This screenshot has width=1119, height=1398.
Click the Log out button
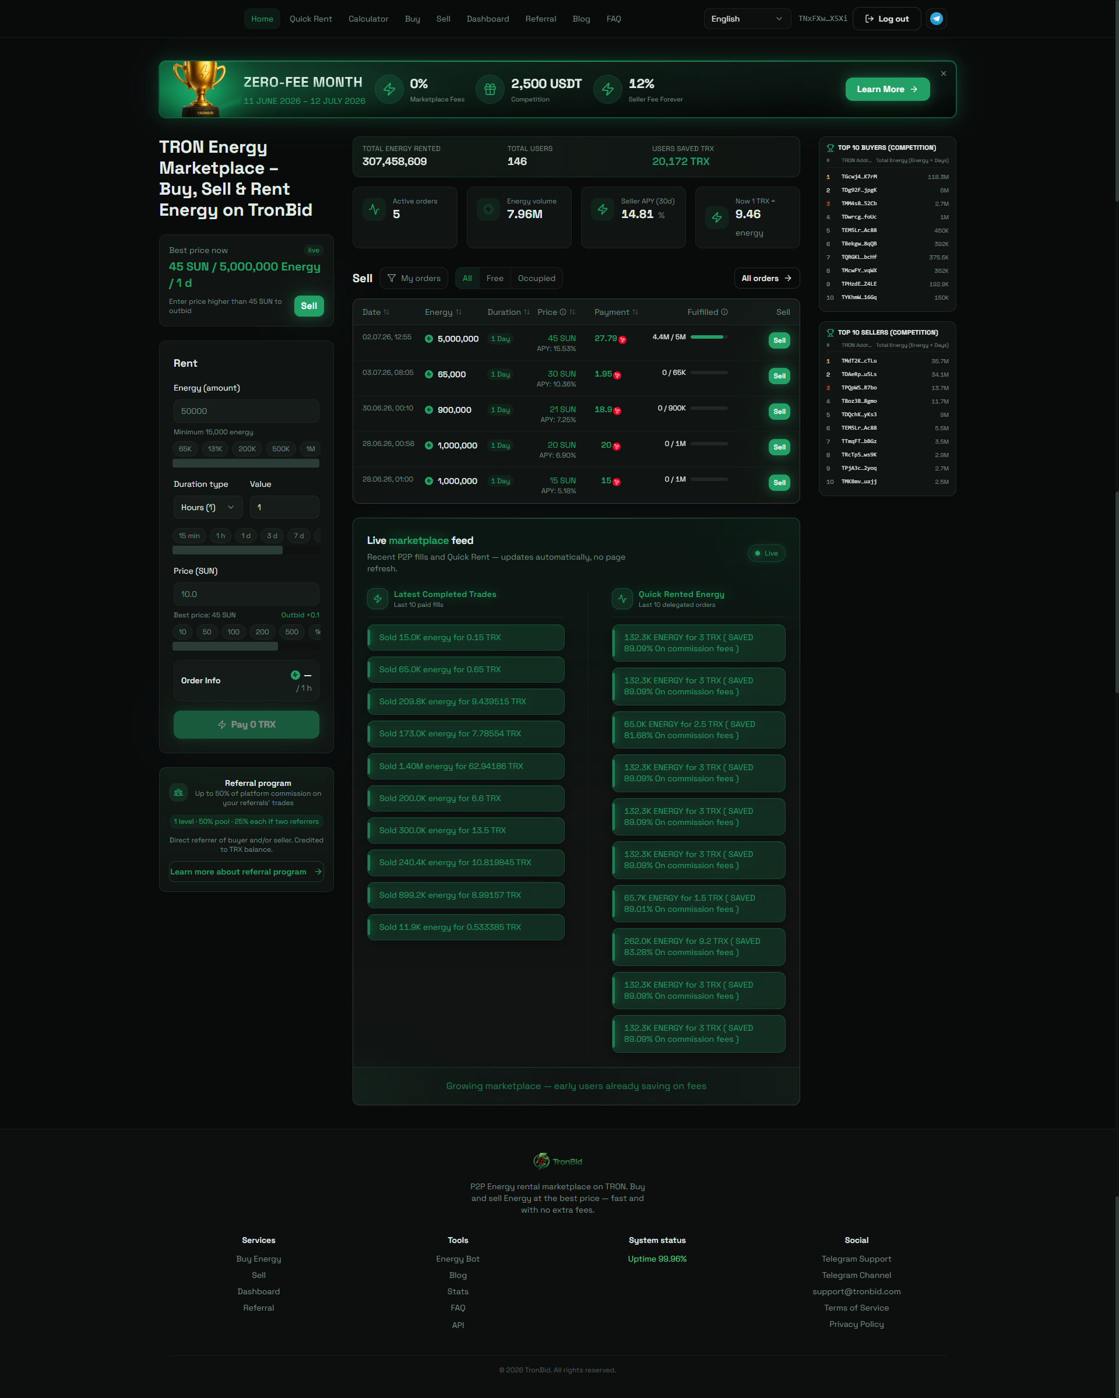[x=886, y=19]
